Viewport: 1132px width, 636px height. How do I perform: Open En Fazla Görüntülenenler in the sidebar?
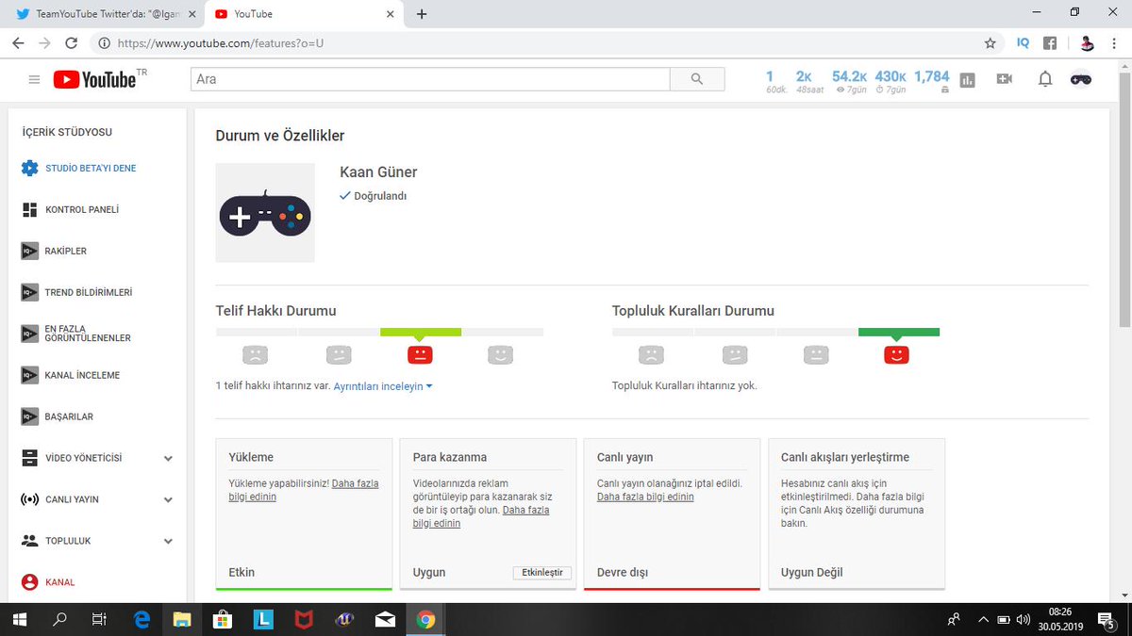[x=88, y=334]
